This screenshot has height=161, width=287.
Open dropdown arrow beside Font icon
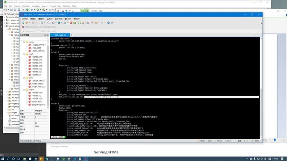click(x=67, y=23)
